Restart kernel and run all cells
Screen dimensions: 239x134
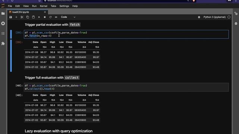coord(56,17)
